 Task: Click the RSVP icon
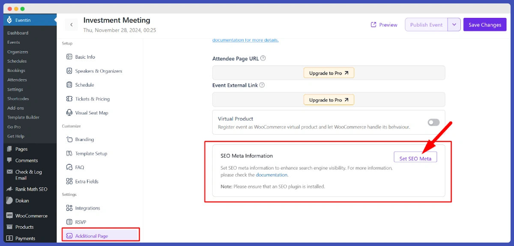(x=69, y=222)
